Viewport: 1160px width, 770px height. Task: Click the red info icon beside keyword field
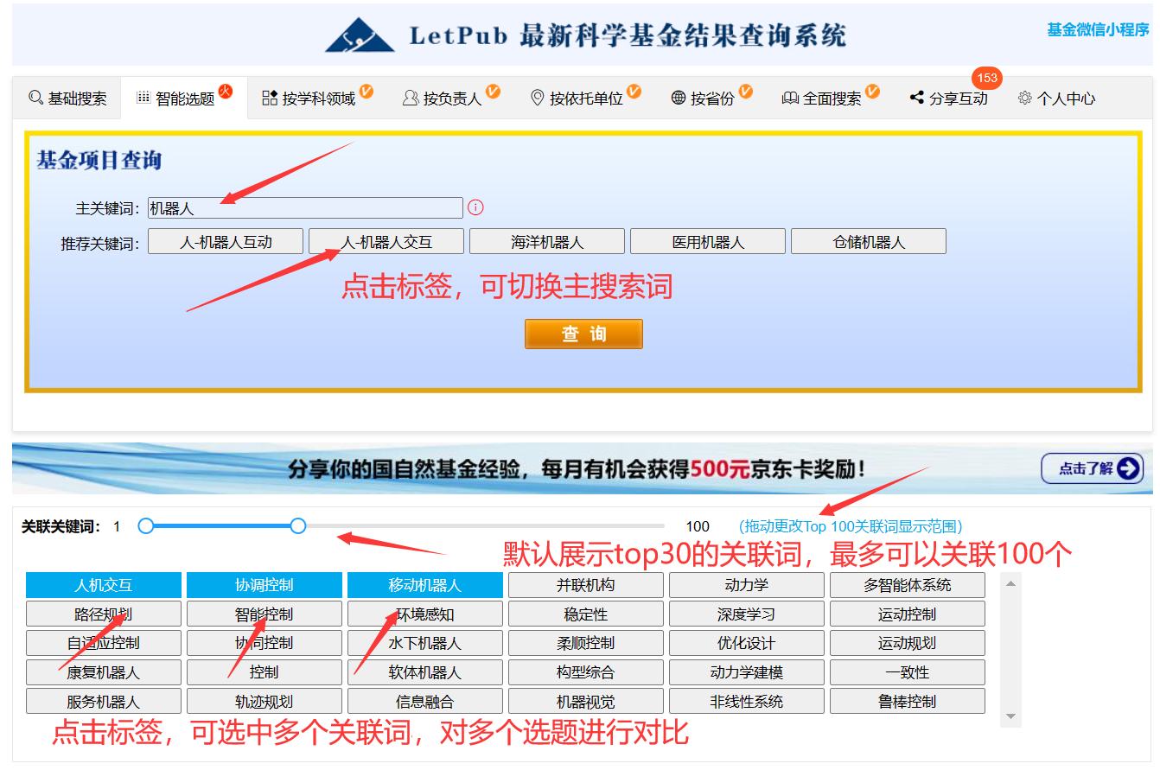tap(475, 207)
